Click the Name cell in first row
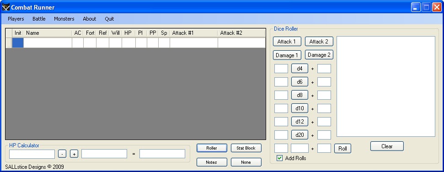Image resolution: width=444 pixels, height=172 pixels. tap(48, 43)
